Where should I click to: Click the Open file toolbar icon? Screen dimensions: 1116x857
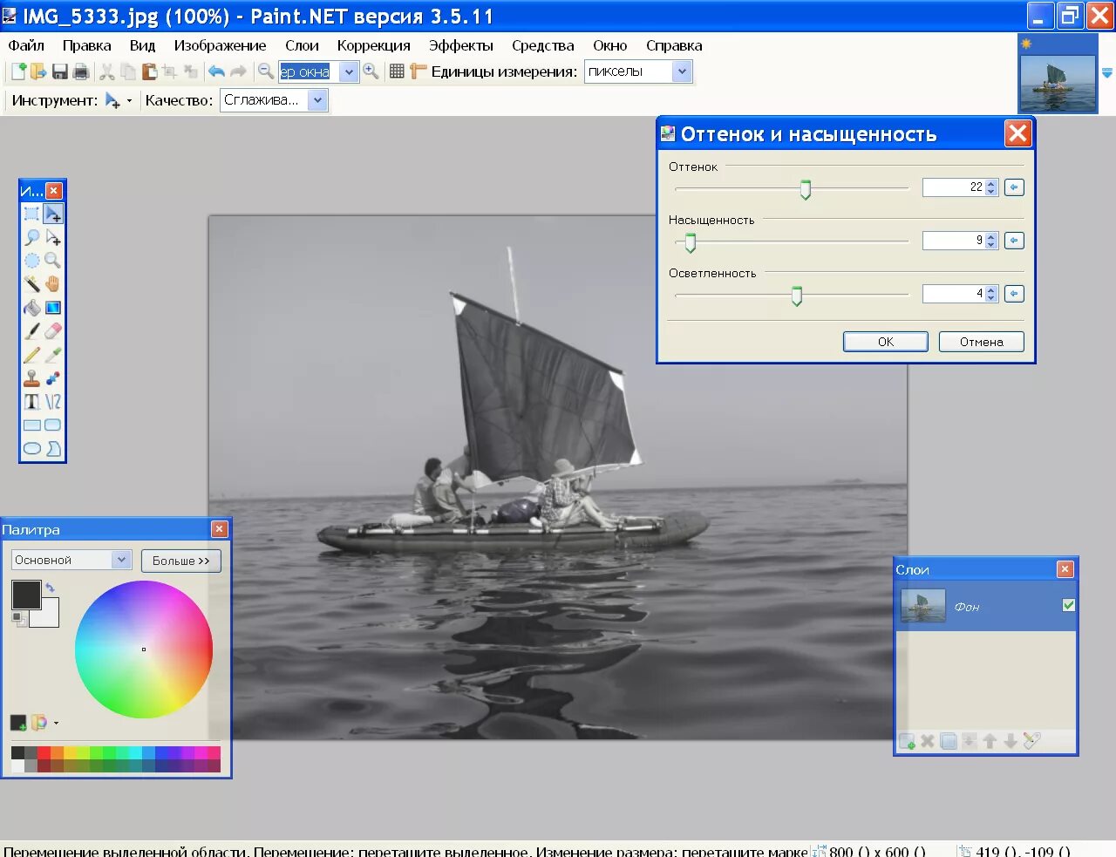(38, 71)
